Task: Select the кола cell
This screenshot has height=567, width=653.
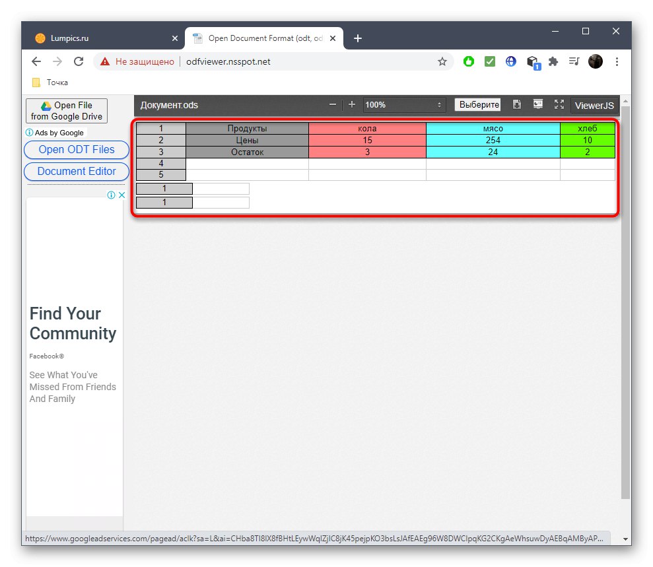Action: pos(367,129)
